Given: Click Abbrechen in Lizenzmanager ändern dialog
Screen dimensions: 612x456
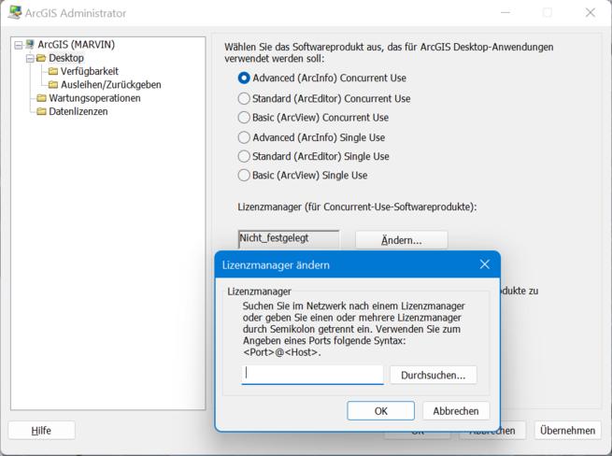Looking at the screenshot, I should click(x=456, y=411).
